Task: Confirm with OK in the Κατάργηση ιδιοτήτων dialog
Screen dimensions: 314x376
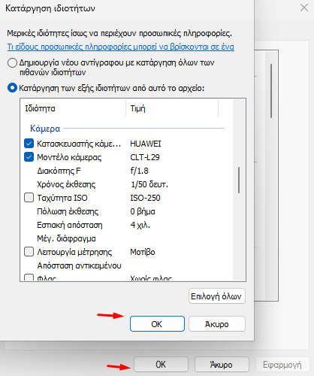Action: point(157,324)
